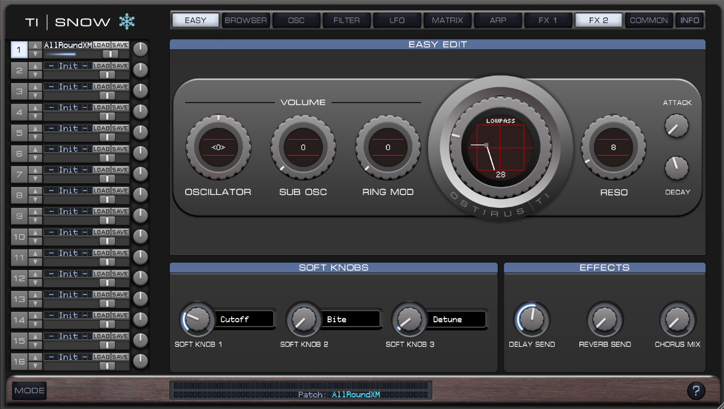
Task: Click part 13 volume knob
Action: (x=140, y=298)
